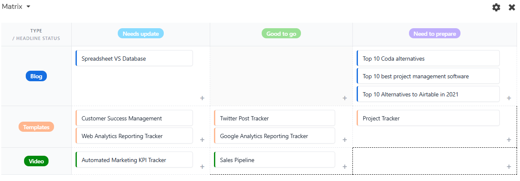The image size is (520, 181).
Task: Click the Templates type tag
Action: coord(36,127)
